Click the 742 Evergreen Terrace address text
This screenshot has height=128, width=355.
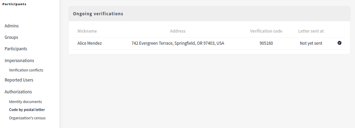click(x=178, y=43)
